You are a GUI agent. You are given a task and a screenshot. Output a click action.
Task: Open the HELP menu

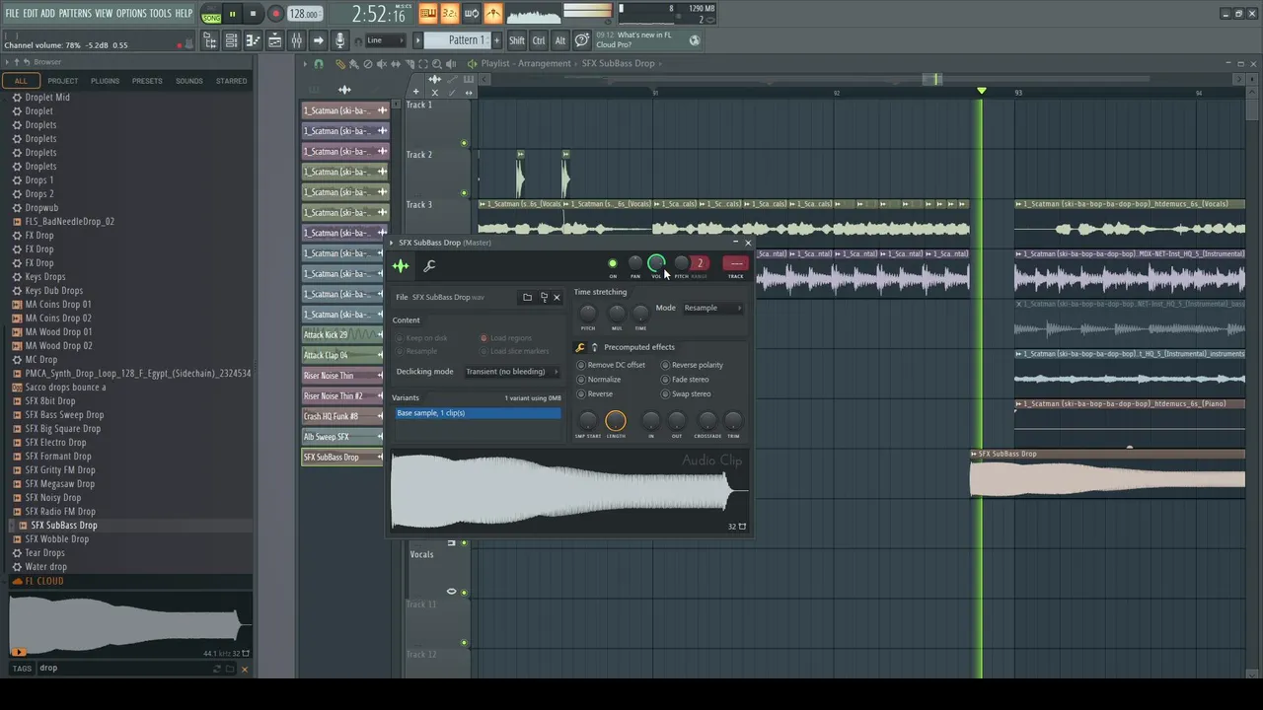point(185,14)
